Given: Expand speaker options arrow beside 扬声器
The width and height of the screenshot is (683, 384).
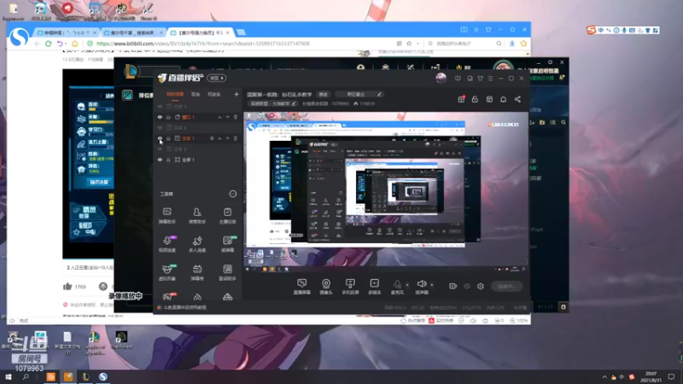Looking at the screenshot, I should pos(432,285).
